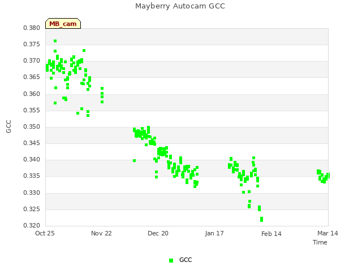
Task: Click the isolated data point at 0.340 before Dec 20
Action: (135, 160)
